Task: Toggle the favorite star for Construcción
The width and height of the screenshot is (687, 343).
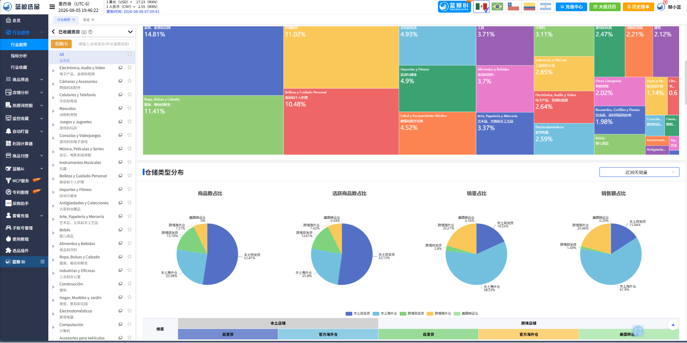Action: click(129, 284)
